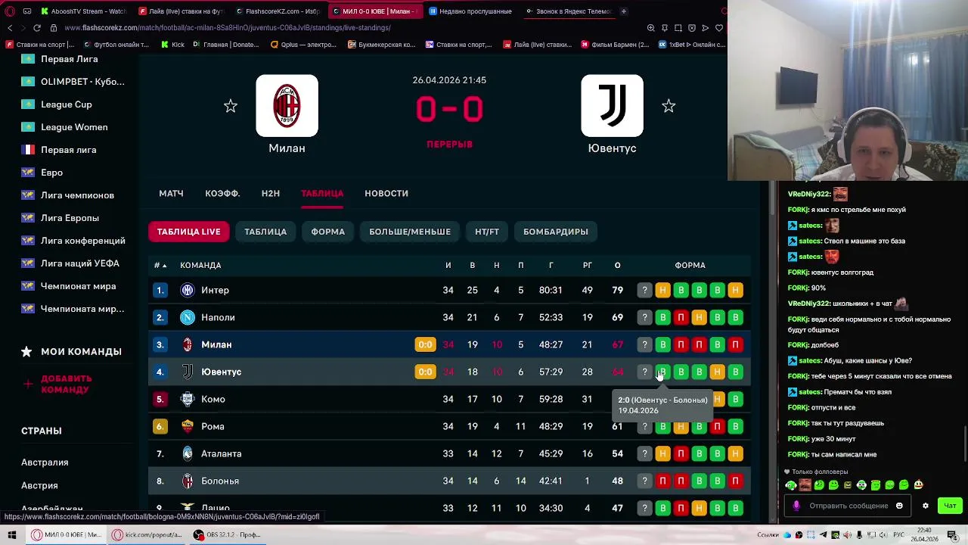This screenshot has width=968, height=545.
Task: Click Аталанта's next-match question mark form badge
Action: click(x=644, y=453)
